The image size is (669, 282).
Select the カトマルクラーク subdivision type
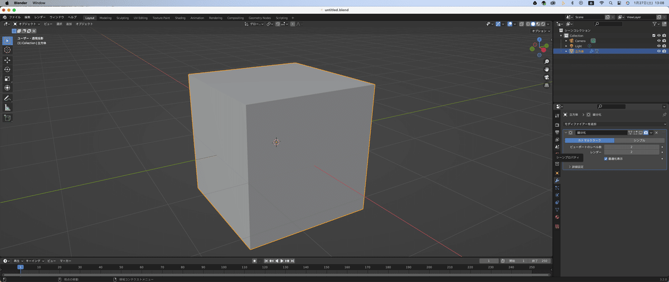tap(589, 140)
